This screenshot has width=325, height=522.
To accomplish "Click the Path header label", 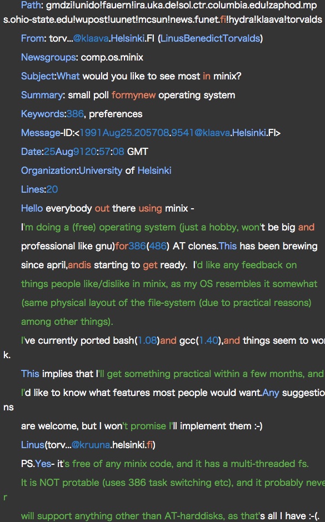I will [x=31, y=5].
